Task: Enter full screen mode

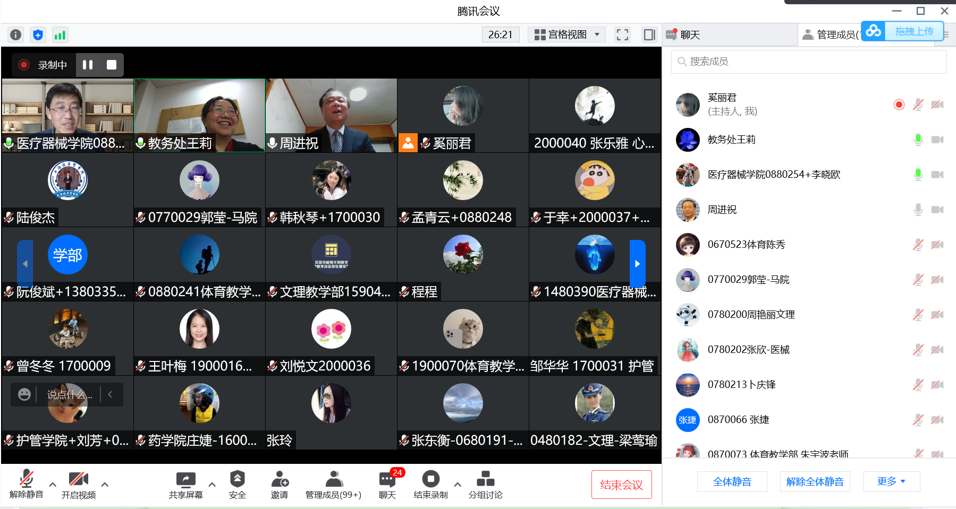Action: click(x=622, y=35)
